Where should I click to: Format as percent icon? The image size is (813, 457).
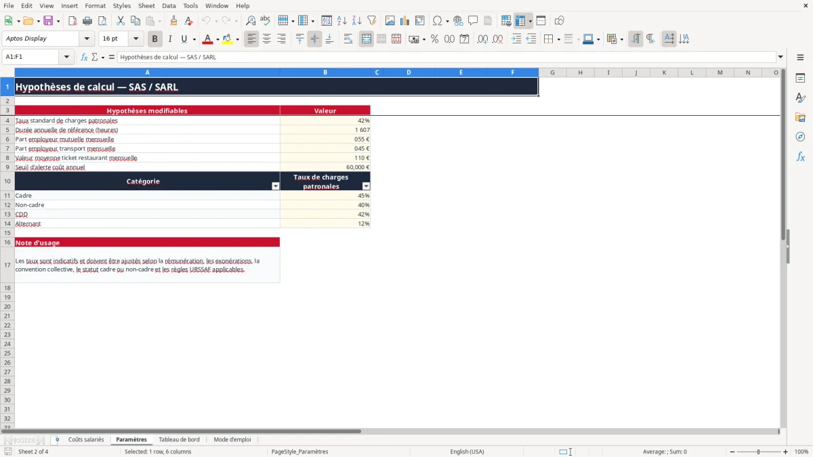(434, 39)
